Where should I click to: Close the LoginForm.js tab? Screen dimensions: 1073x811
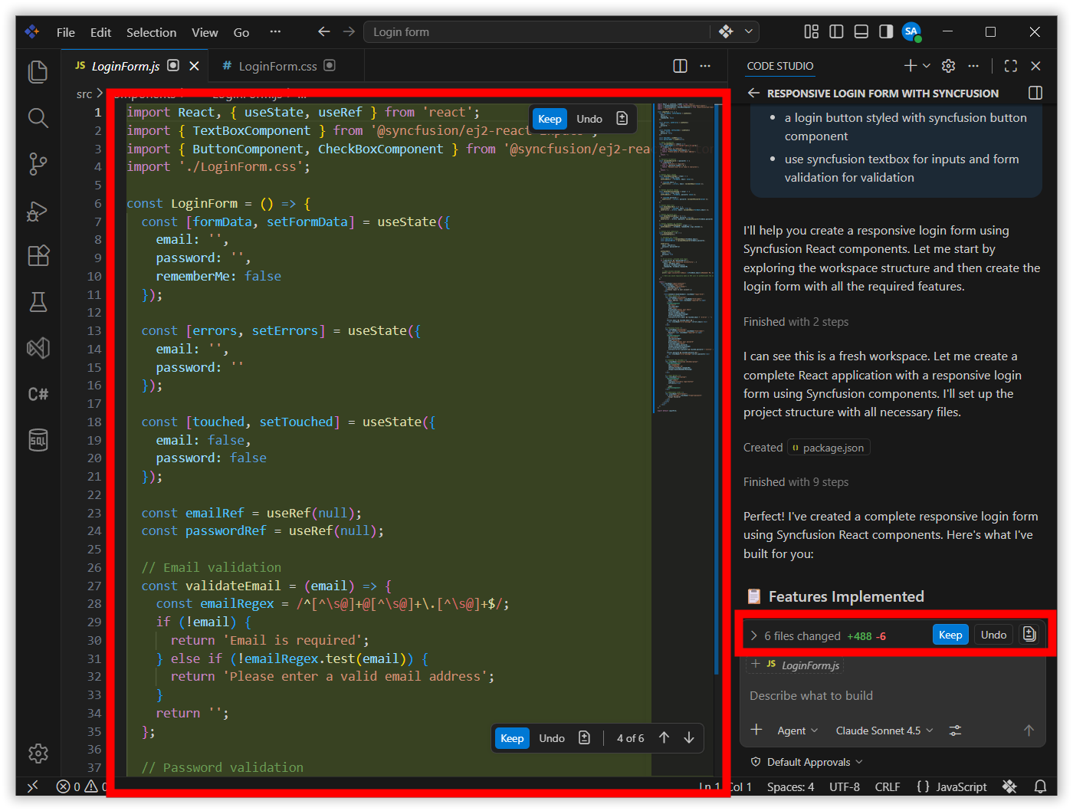tap(194, 66)
